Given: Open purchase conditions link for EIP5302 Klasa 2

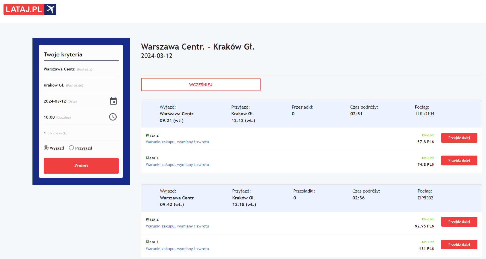Looking at the screenshot, I should pos(177,226).
